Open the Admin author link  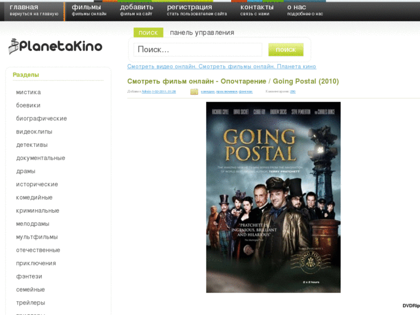pyautogui.click(x=146, y=91)
